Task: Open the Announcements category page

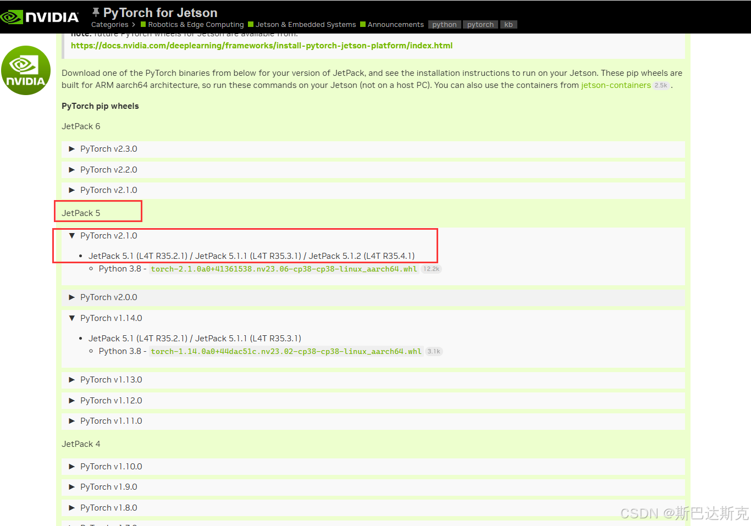Action: click(395, 24)
